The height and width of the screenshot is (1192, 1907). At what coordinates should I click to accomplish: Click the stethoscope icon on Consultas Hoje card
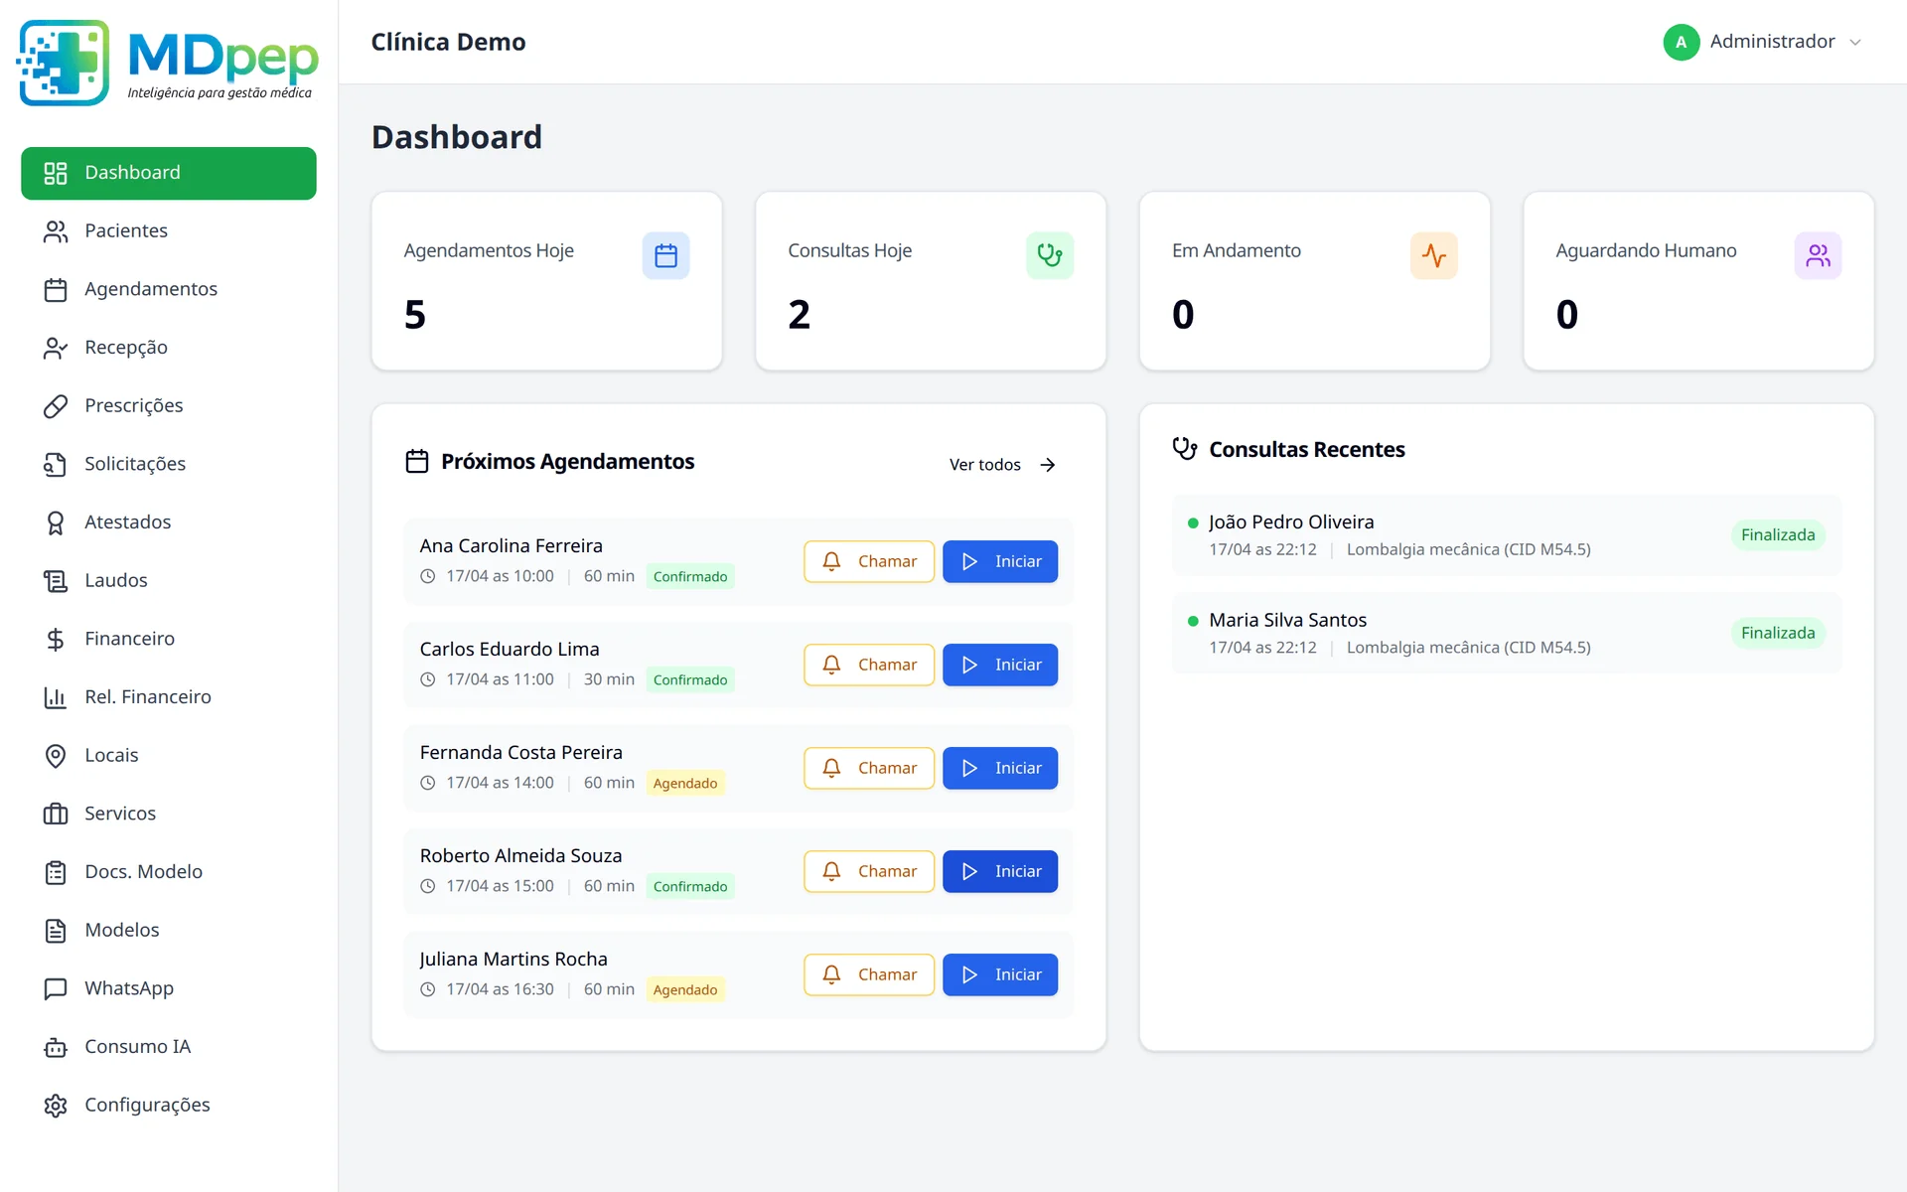point(1049,255)
